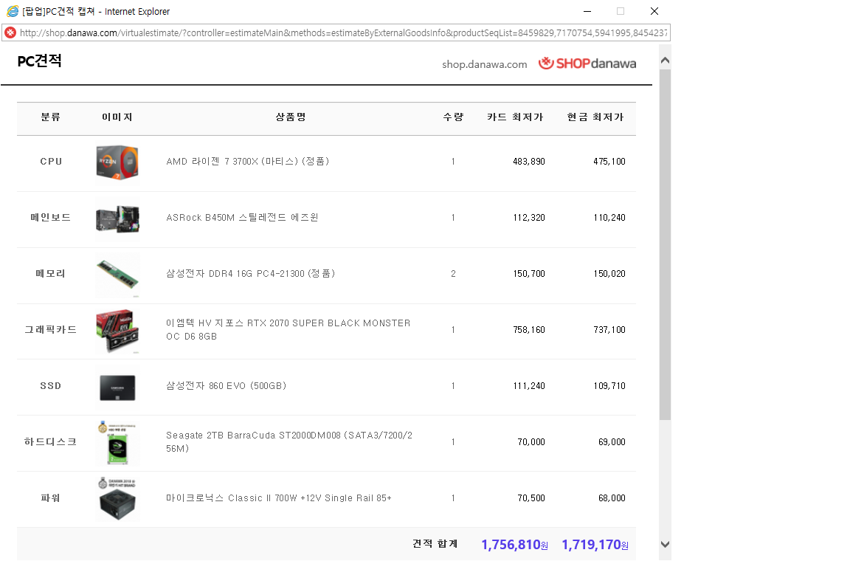Click the 분류 column header

click(51, 117)
